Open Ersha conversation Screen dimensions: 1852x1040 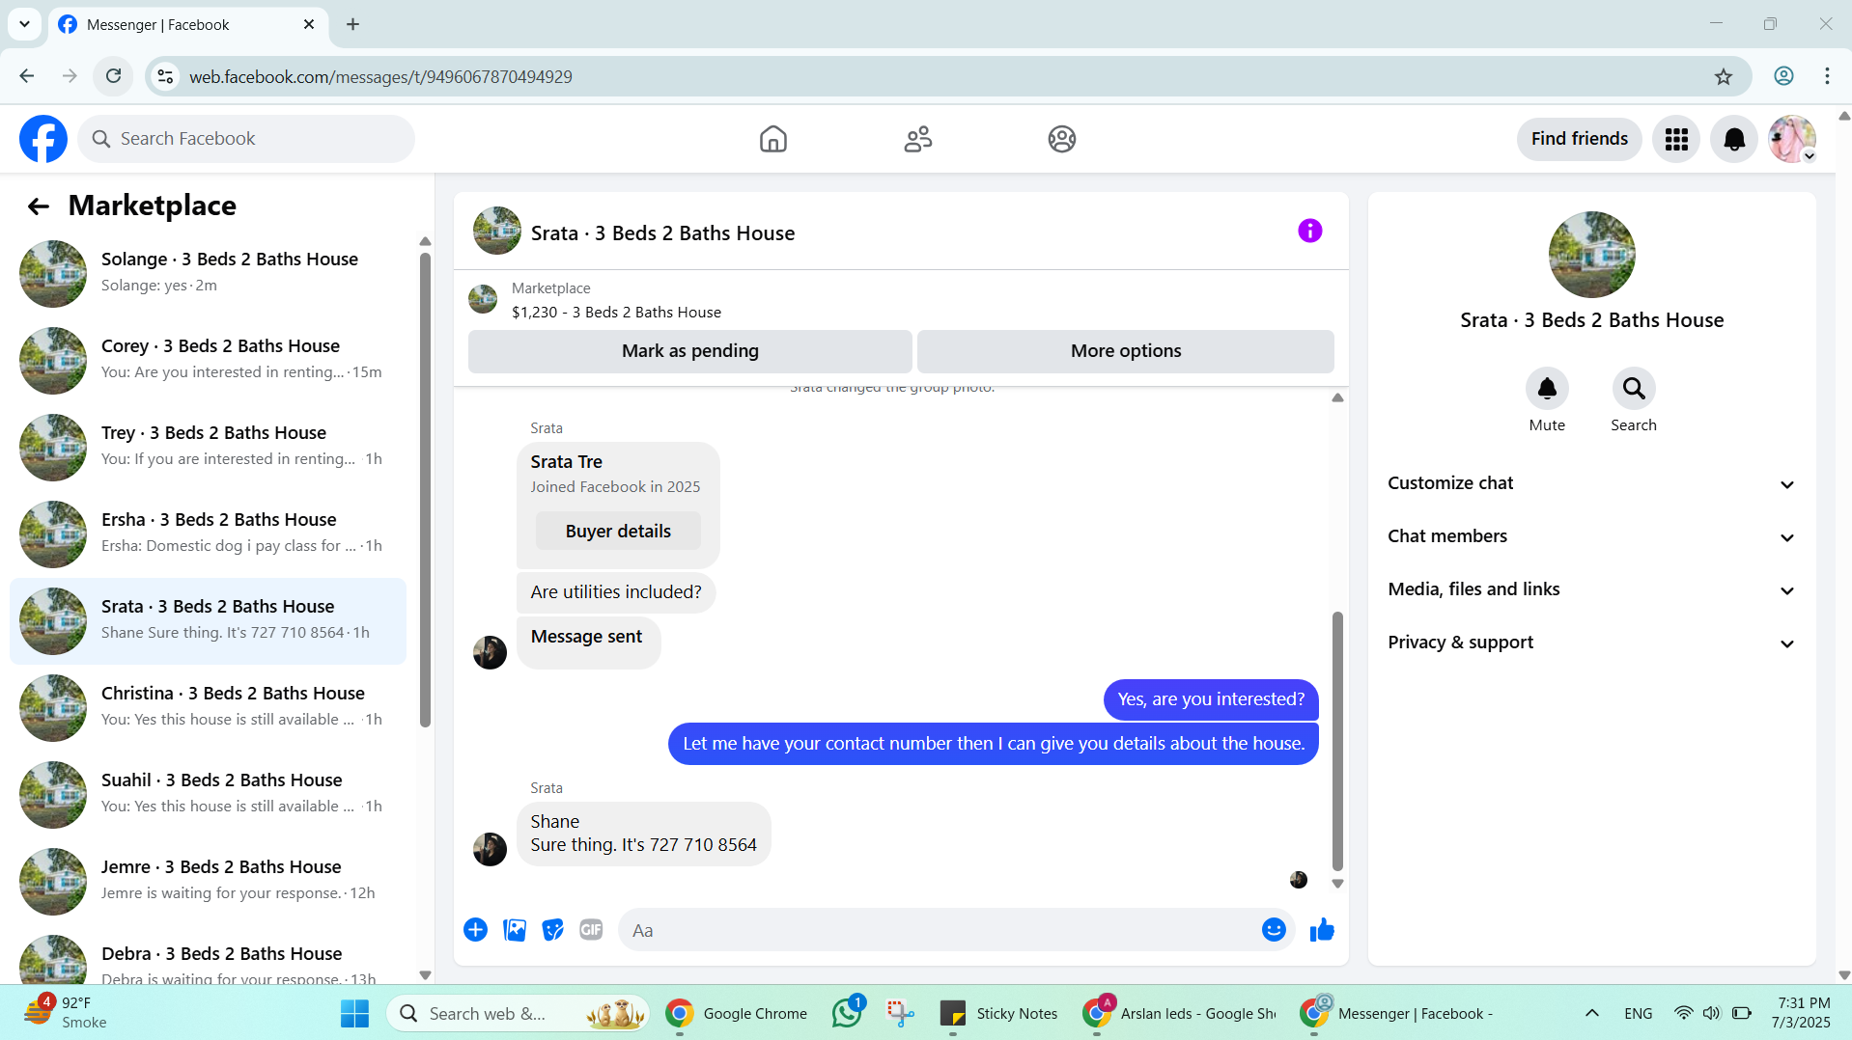click(208, 534)
